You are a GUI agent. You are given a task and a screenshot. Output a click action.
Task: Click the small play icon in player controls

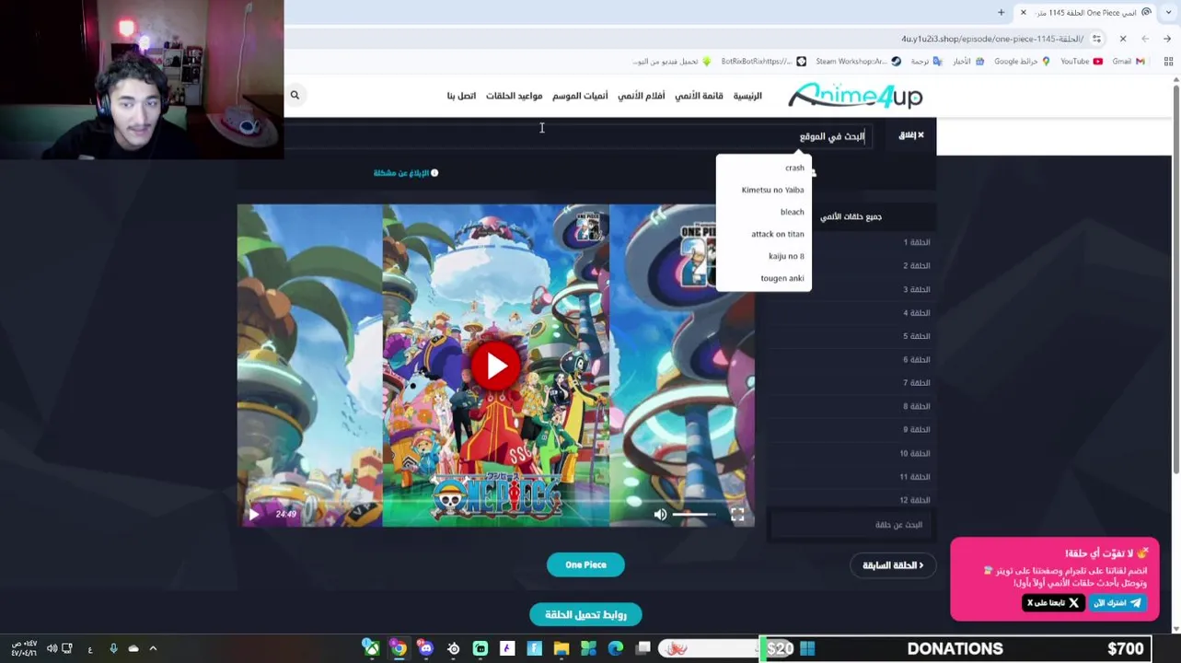pos(254,515)
